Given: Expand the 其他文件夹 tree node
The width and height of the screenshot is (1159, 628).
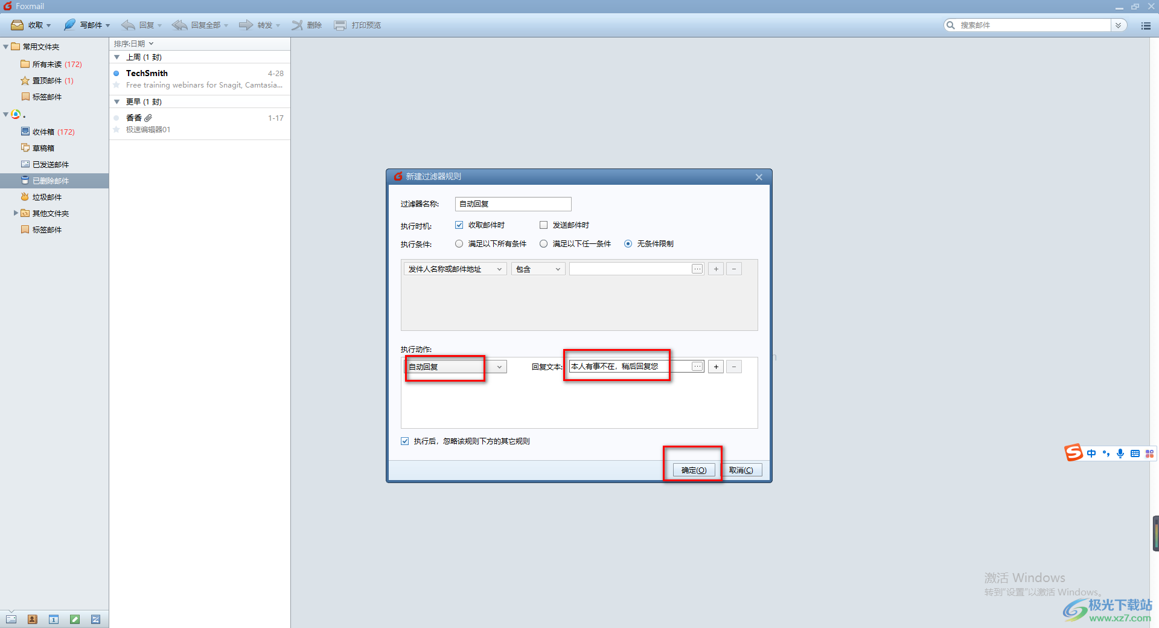Looking at the screenshot, I should [16, 213].
